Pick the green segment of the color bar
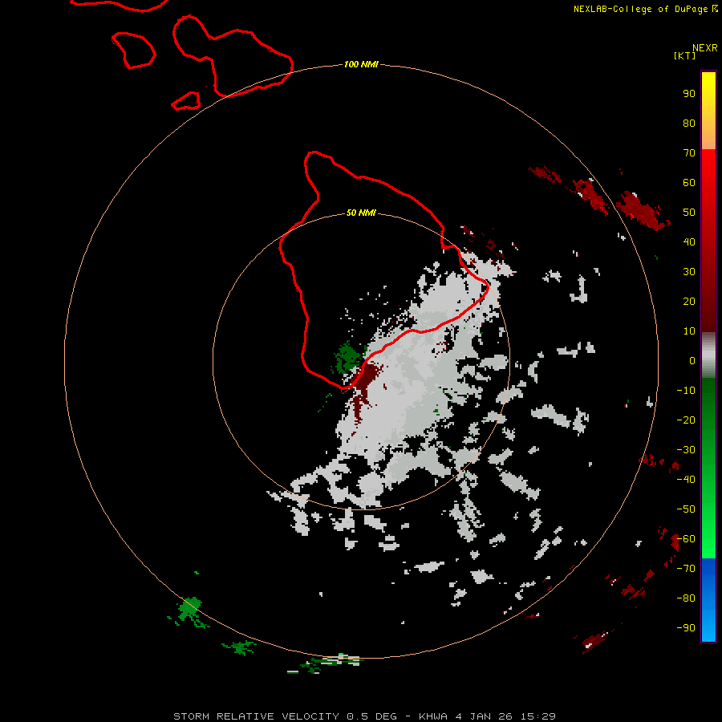Image resolution: width=722 pixels, height=722 pixels. point(708,468)
